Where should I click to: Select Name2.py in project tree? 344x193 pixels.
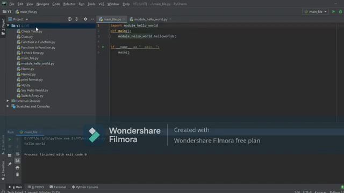pos(26,74)
